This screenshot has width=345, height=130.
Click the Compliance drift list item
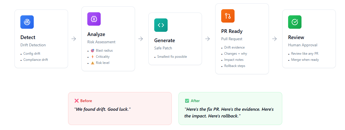36,60
